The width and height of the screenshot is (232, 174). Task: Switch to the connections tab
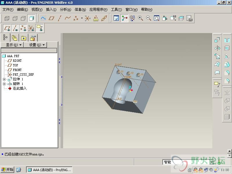pyautogui.click(x=33, y=38)
